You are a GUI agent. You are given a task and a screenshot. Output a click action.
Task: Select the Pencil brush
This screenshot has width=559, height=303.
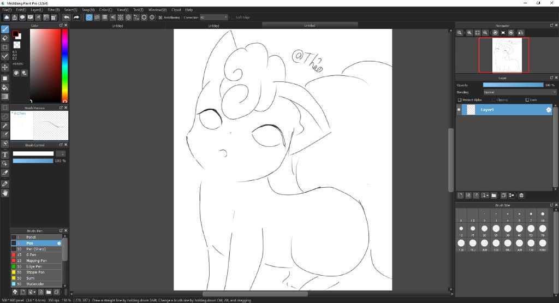point(37,237)
